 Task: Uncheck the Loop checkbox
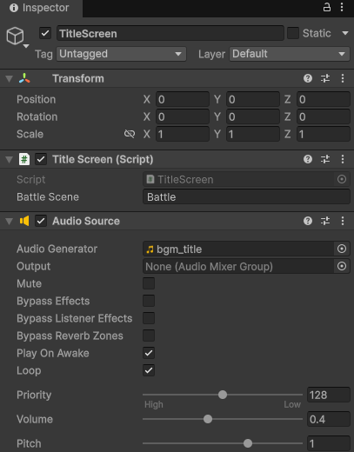tap(149, 370)
